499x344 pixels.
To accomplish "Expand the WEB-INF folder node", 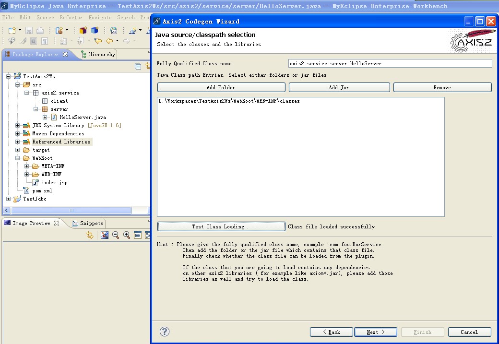I will [27, 174].
